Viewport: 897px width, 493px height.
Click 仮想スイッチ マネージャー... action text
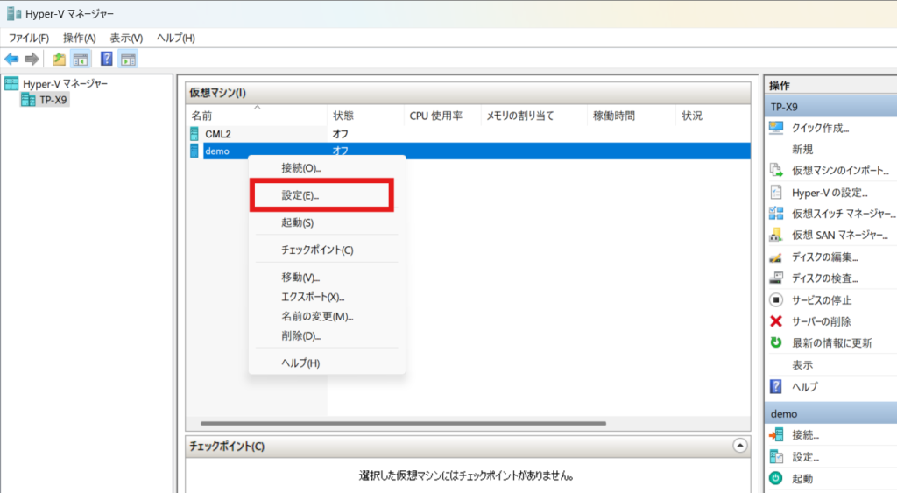click(844, 214)
